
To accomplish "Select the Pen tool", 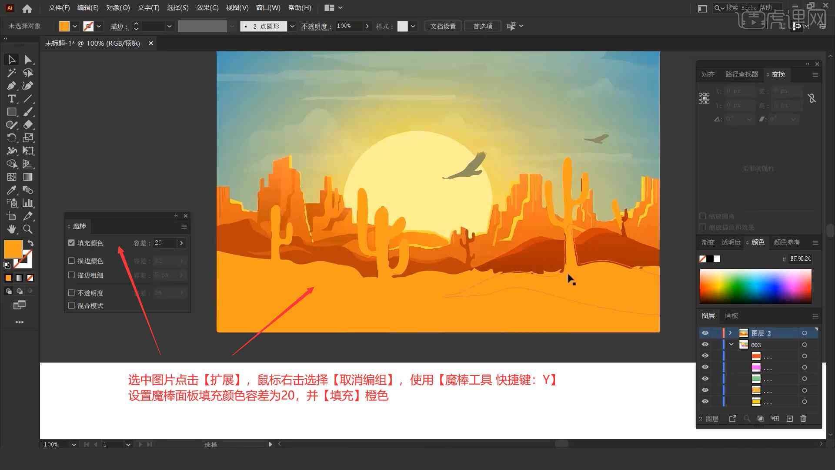I will pyautogui.click(x=11, y=85).
